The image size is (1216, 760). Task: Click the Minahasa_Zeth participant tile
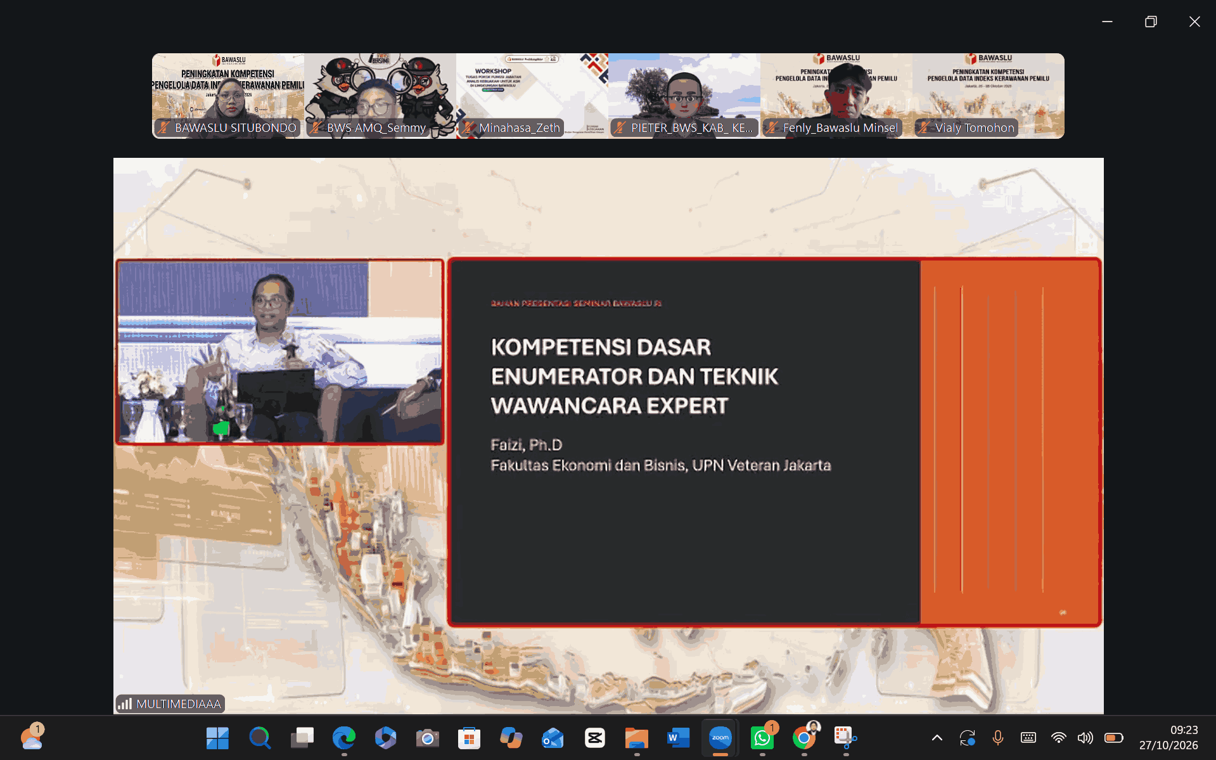(x=532, y=96)
